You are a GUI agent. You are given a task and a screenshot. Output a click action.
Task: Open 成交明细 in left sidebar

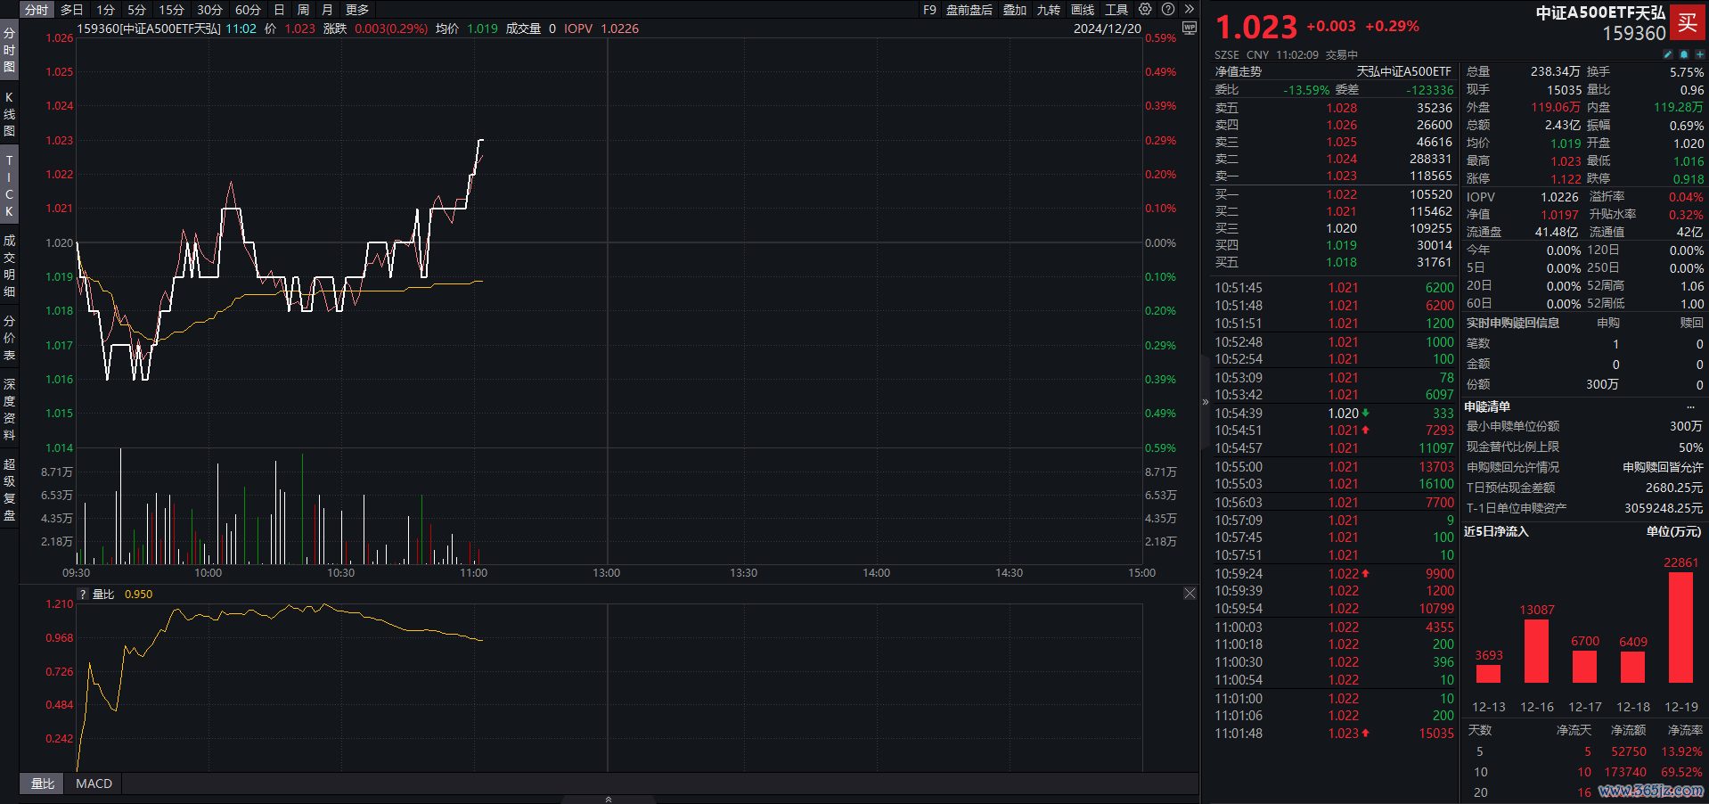tap(9, 266)
